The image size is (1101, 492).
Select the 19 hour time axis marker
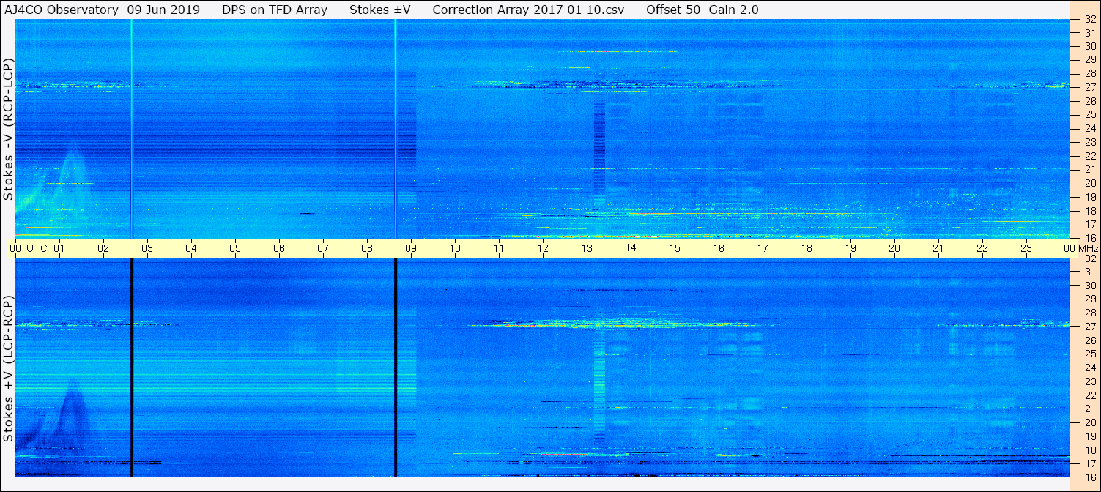850,248
